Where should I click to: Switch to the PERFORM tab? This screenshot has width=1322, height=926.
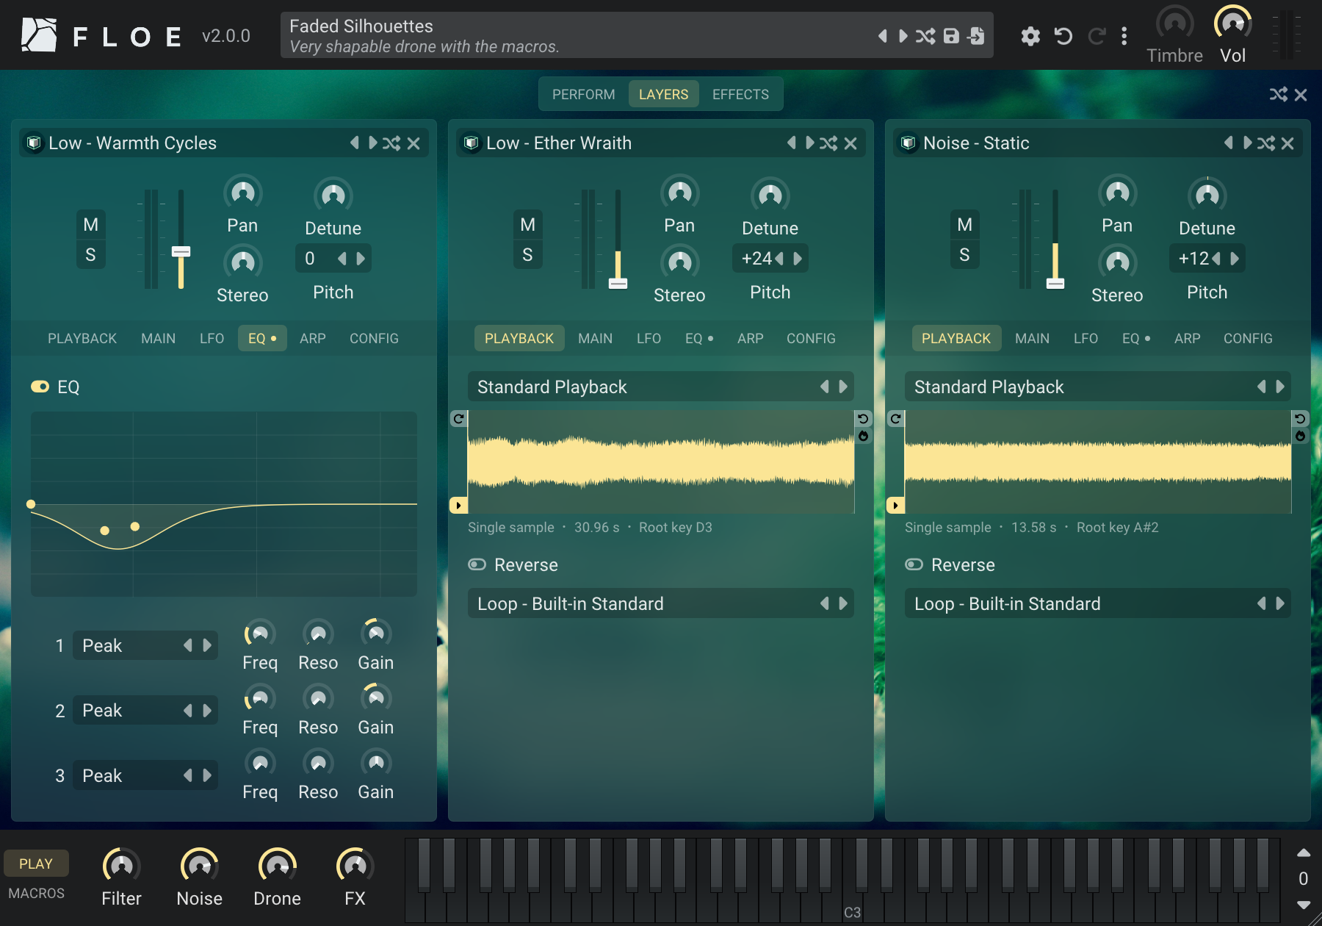pyautogui.click(x=584, y=95)
